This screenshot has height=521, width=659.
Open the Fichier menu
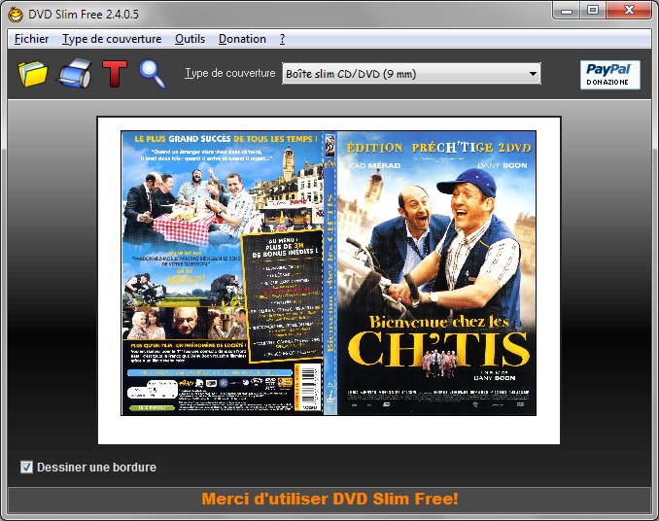(32, 39)
